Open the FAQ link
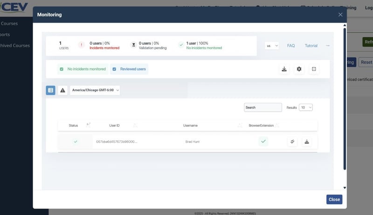 290,46
